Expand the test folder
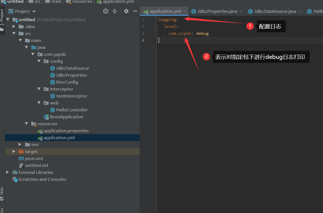This screenshot has width=323, height=213. pos(20,144)
